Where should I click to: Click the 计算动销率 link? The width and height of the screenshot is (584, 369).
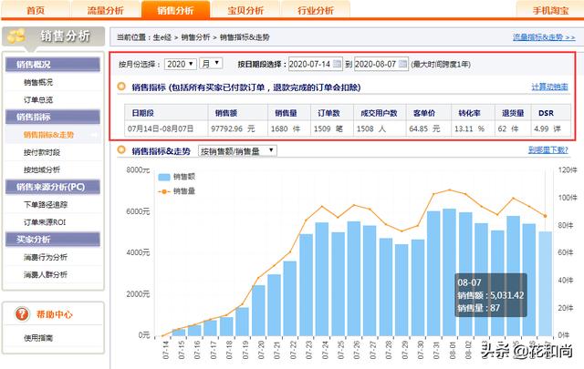(549, 87)
